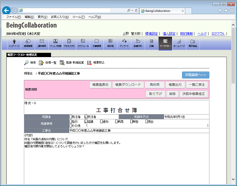The image size is (237, 186).
Task: Open the お気に入り(A) menu
Action: click(x=60, y=17)
